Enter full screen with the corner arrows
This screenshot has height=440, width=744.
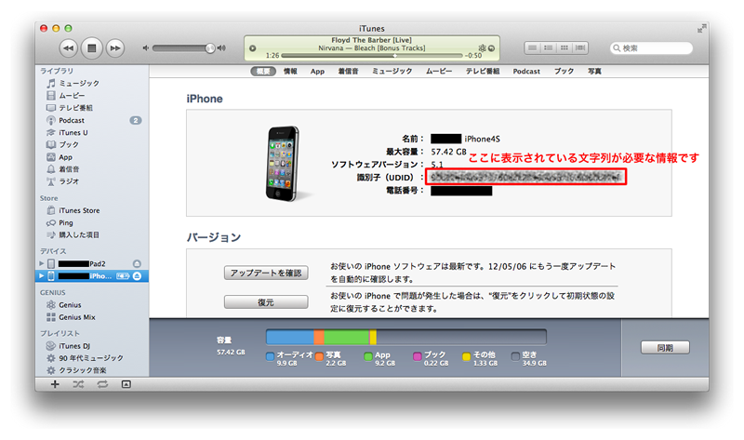[701, 29]
